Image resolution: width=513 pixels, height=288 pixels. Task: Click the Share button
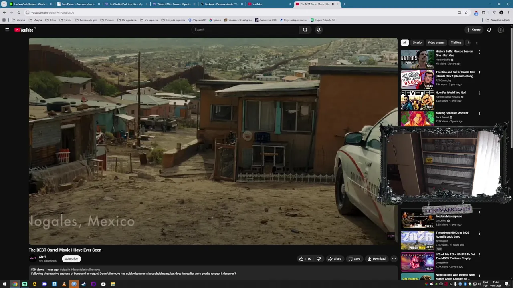[x=335, y=259]
